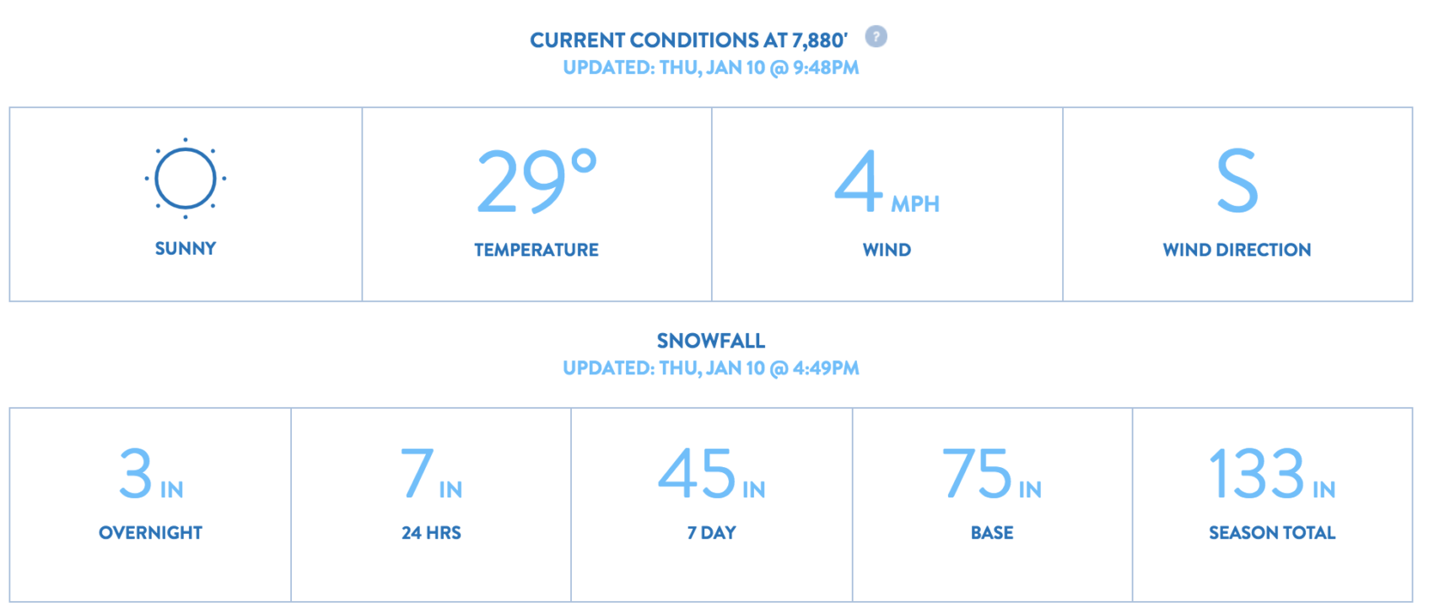The height and width of the screenshot is (613, 1434).
Task: Click the 75 IN base depth value
Action: [992, 473]
